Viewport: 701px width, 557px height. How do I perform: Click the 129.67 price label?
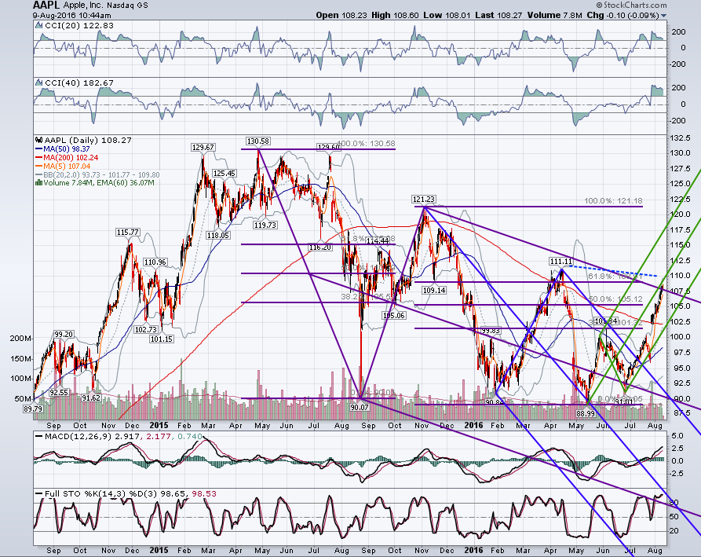click(x=203, y=147)
